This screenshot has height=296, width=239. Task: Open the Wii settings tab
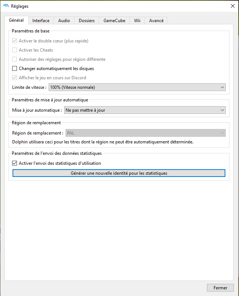pyautogui.click(x=137, y=21)
